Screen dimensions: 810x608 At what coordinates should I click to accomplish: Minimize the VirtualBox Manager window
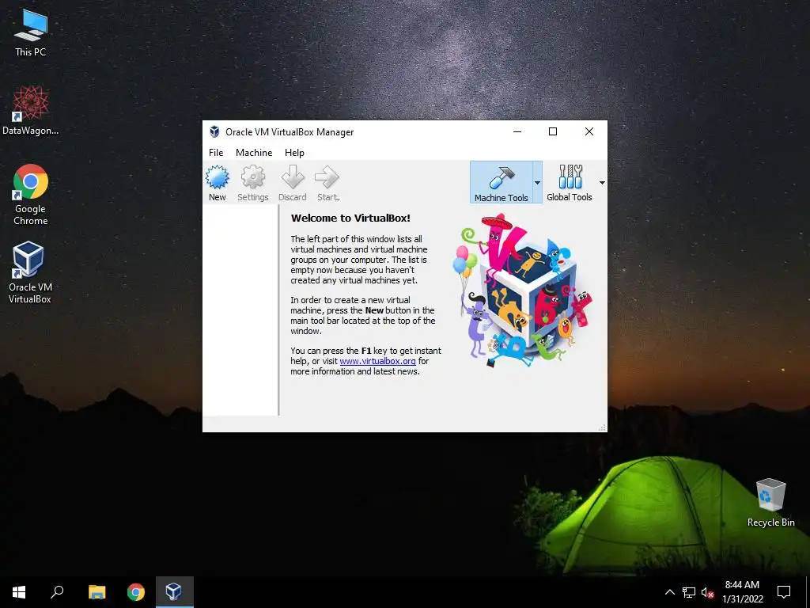coord(517,131)
